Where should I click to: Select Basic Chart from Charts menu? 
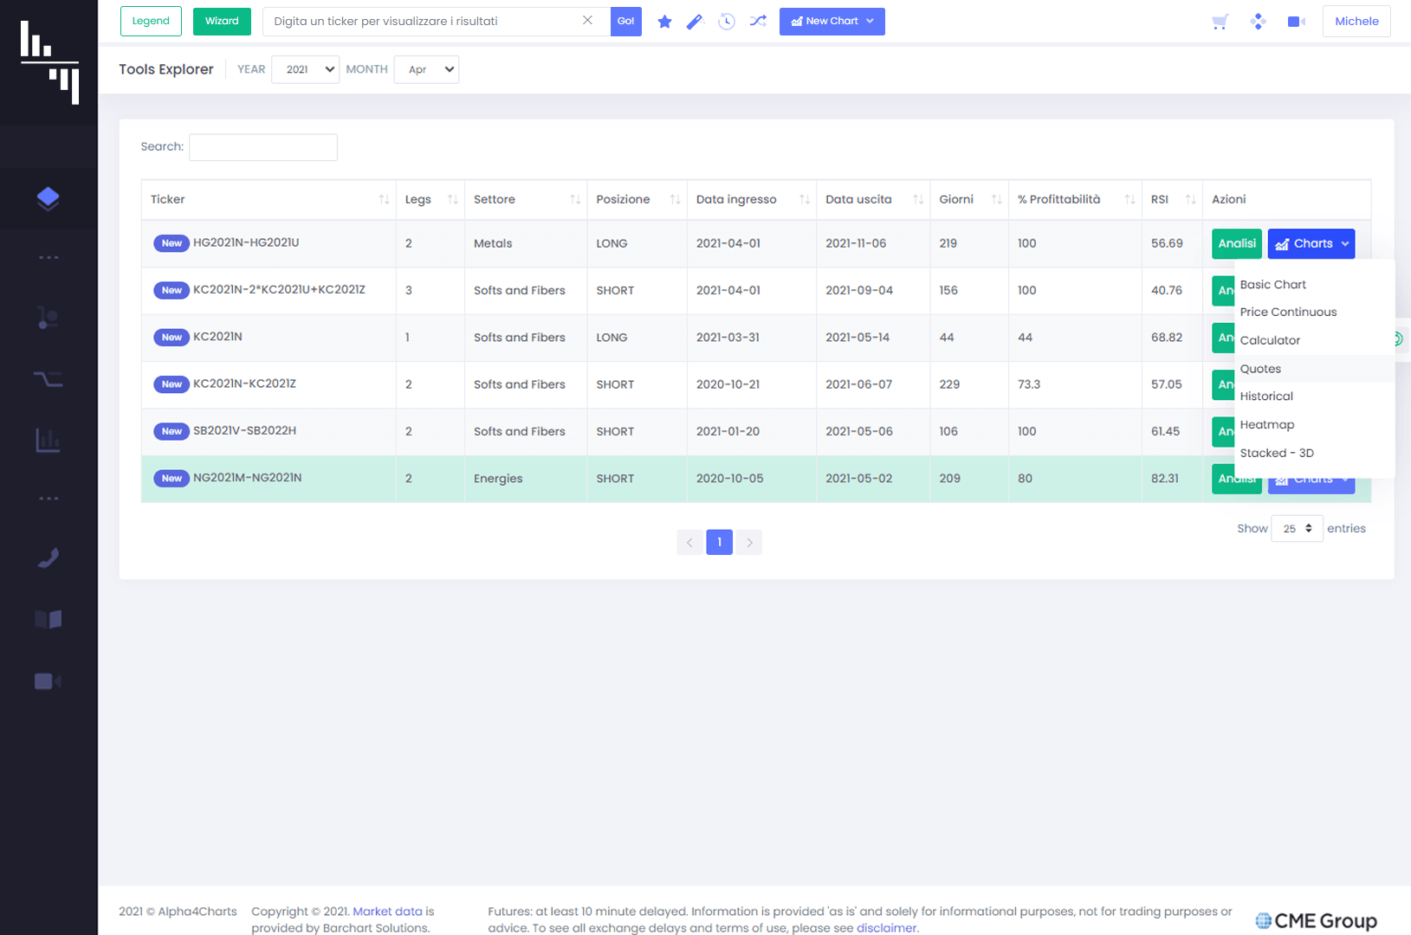(x=1272, y=284)
